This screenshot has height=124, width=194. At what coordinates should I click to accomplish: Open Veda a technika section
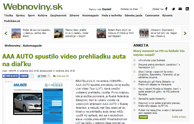(x=112, y=16)
